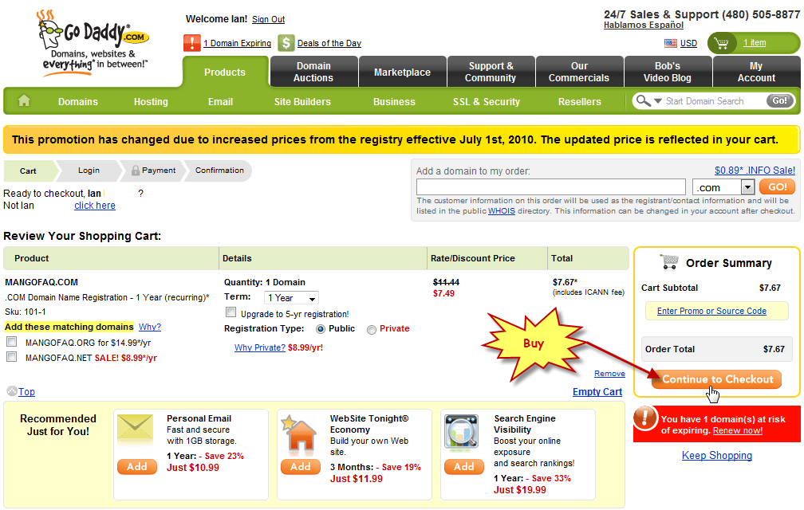Screen dimensions: 804x510
Task: Click Continue to Checkout button
Action: [717, 379]
